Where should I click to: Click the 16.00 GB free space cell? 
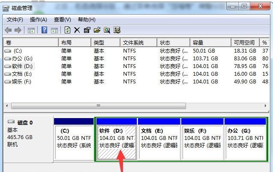(245, 74)
